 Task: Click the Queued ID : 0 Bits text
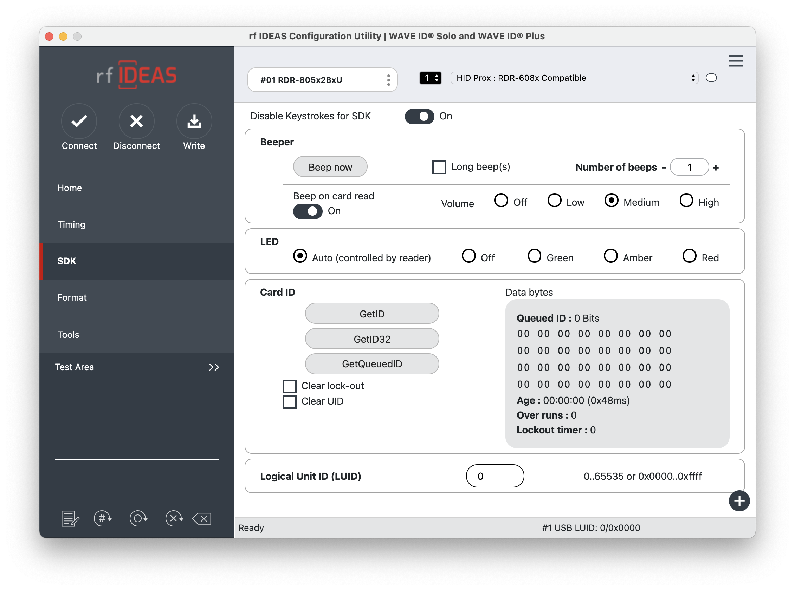pos(558,318)
